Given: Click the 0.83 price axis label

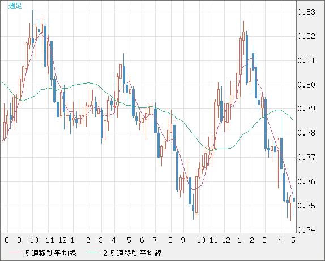Looking at the screenshot, I should (x=306, y=12).
